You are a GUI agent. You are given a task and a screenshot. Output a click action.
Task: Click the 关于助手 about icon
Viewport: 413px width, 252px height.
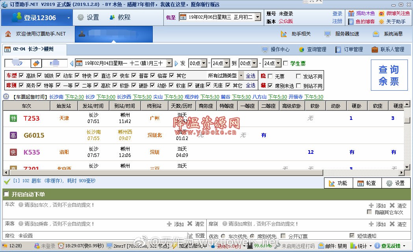coord(382,22)
